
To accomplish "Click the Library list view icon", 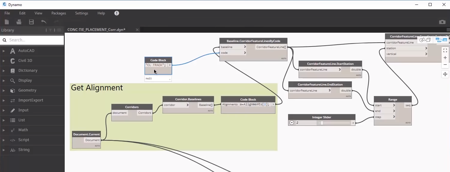I will coord(59,30).
